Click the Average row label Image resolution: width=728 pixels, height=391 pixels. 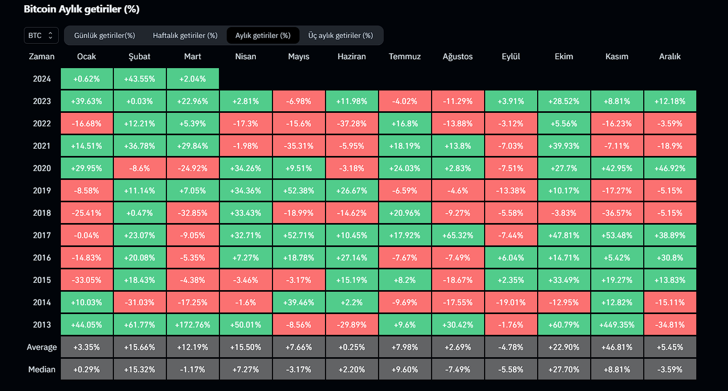coord(42,347)
